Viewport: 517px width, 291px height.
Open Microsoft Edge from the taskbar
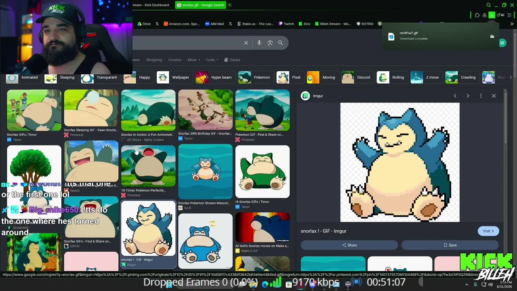pyautogui.click(x=265, y=285)
